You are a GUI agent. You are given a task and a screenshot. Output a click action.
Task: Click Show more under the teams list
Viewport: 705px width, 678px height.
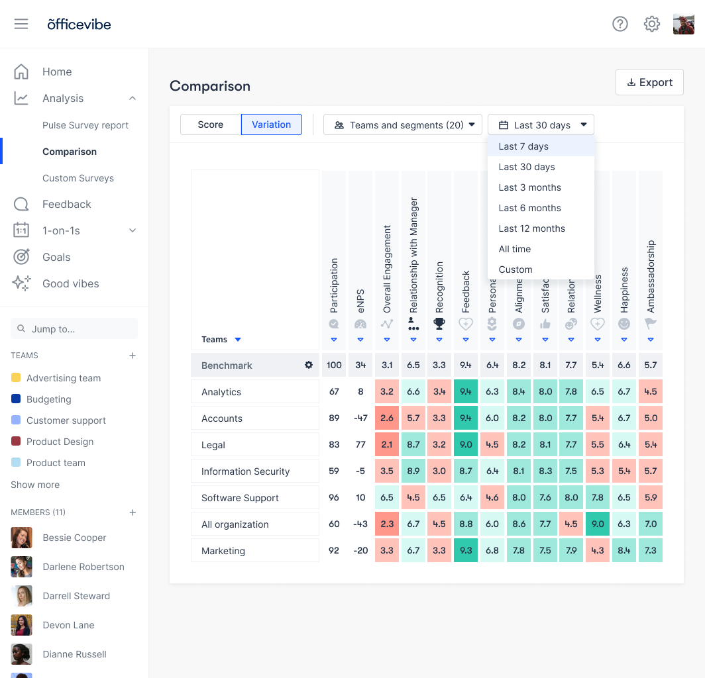pyautogui.click(x=34, y=484)
